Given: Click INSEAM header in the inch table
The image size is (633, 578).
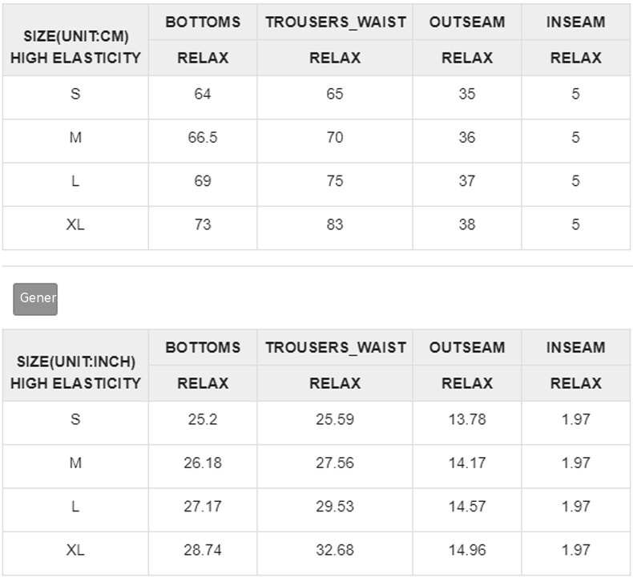Looking at the screenshot, I should 575,348.
